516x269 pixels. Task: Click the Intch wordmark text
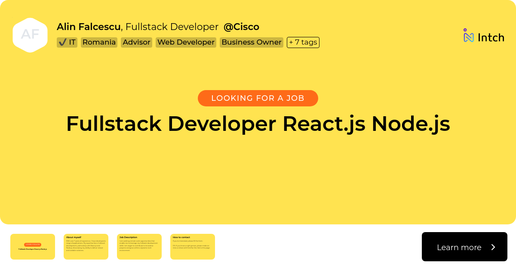point(491,37)
